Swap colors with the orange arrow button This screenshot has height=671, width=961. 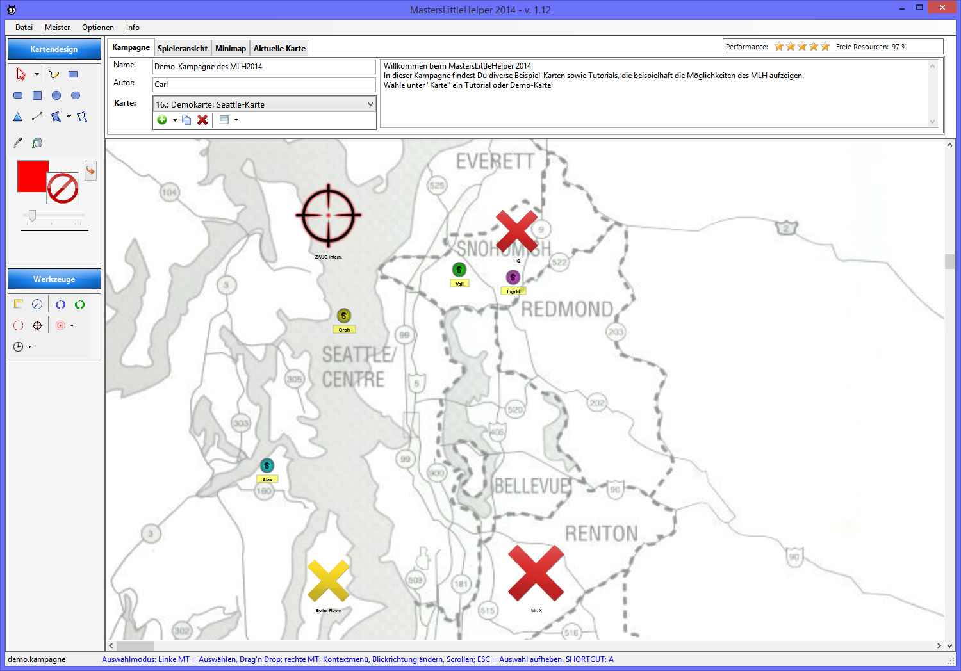pyautogui.click(x=90, y=171)
